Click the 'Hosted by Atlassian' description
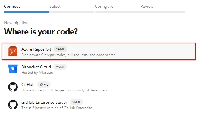 click(x=37, y=73)
